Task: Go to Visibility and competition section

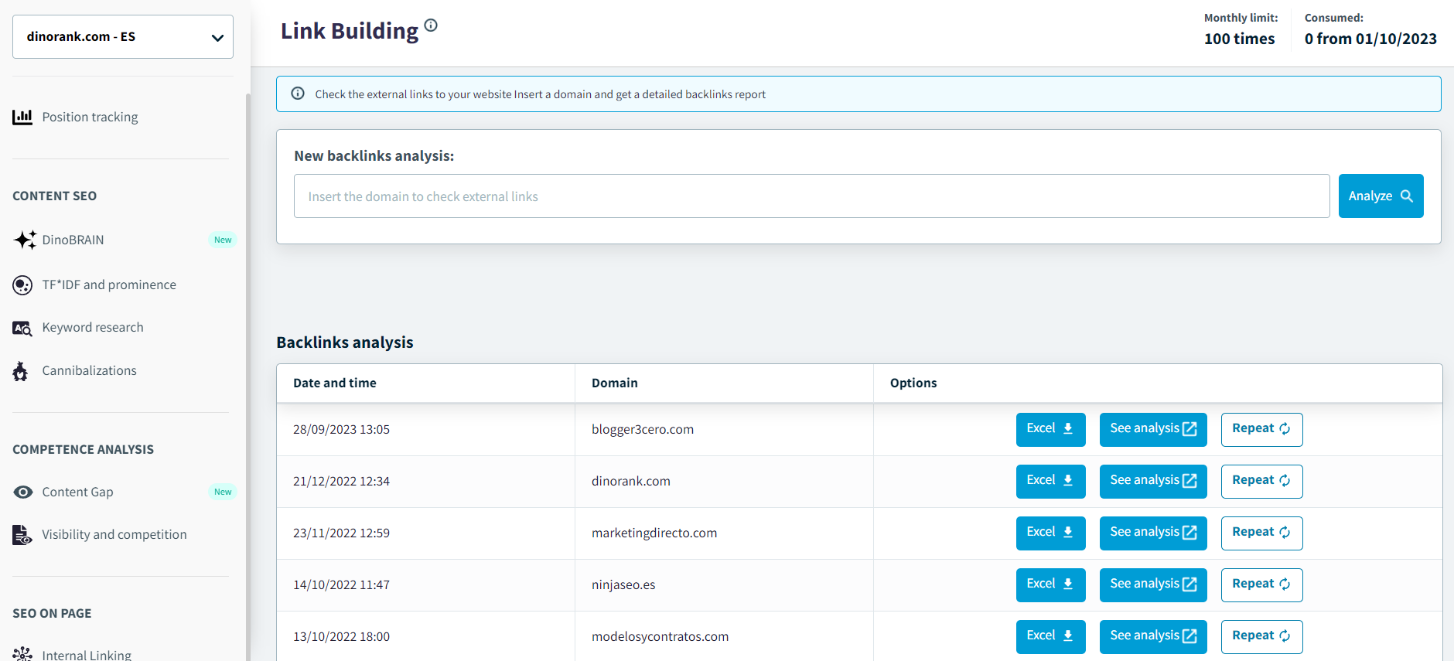Action: 114,535
